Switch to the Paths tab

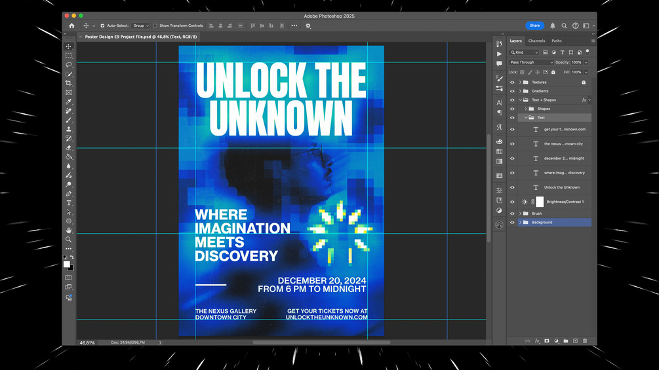click(x=557, y=41)
